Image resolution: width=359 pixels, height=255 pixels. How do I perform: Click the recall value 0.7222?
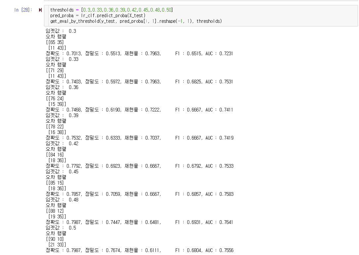coord(153,110)
